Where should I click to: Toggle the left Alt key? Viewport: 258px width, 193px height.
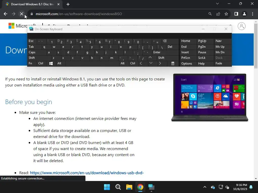(60, 63)
